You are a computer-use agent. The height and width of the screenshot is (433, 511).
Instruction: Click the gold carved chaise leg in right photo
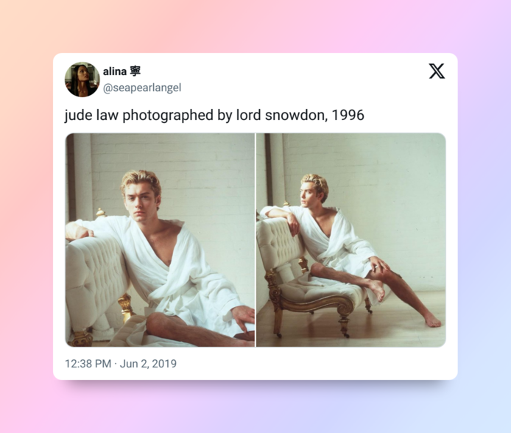pos(345,321)
